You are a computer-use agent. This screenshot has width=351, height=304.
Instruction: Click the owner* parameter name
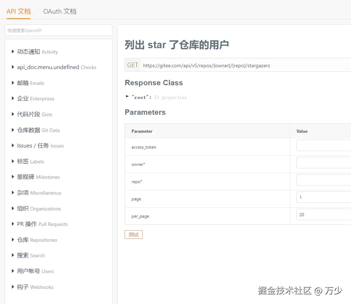[x=138, y=164]
